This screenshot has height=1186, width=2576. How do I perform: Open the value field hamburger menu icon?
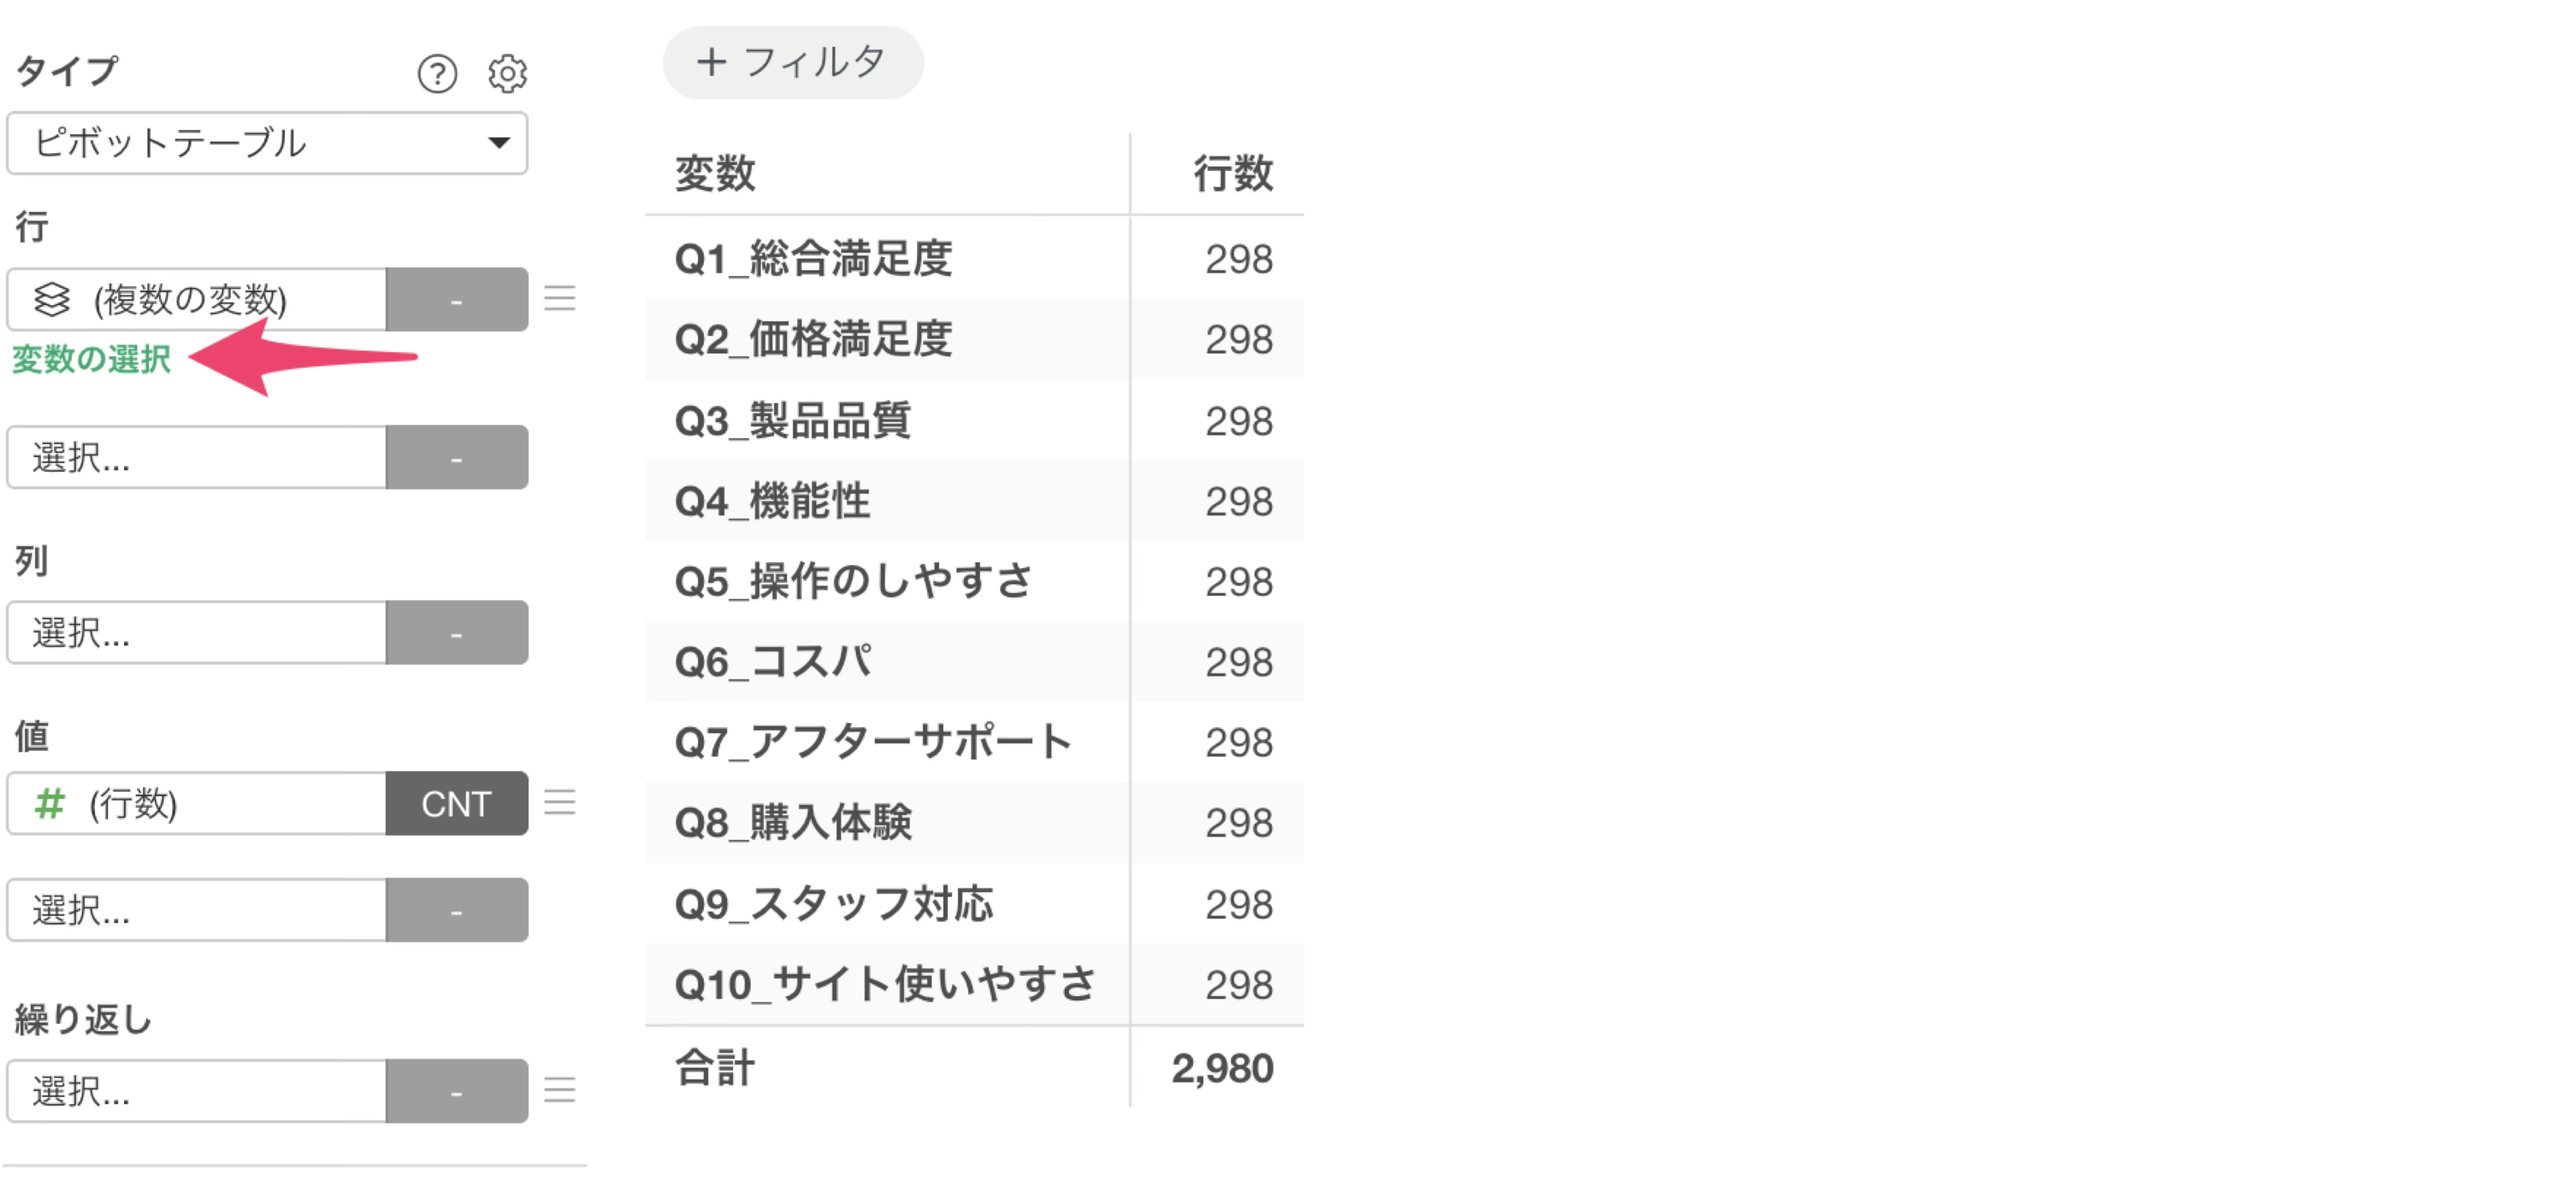(560, 802)
